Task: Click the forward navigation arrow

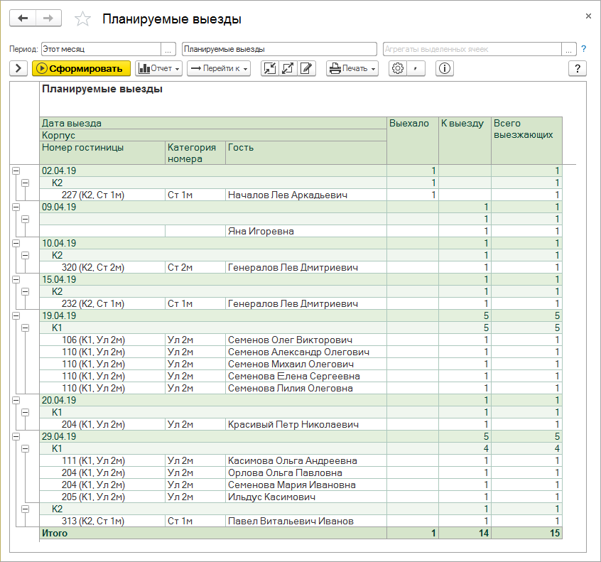Action: coord(48,19)
